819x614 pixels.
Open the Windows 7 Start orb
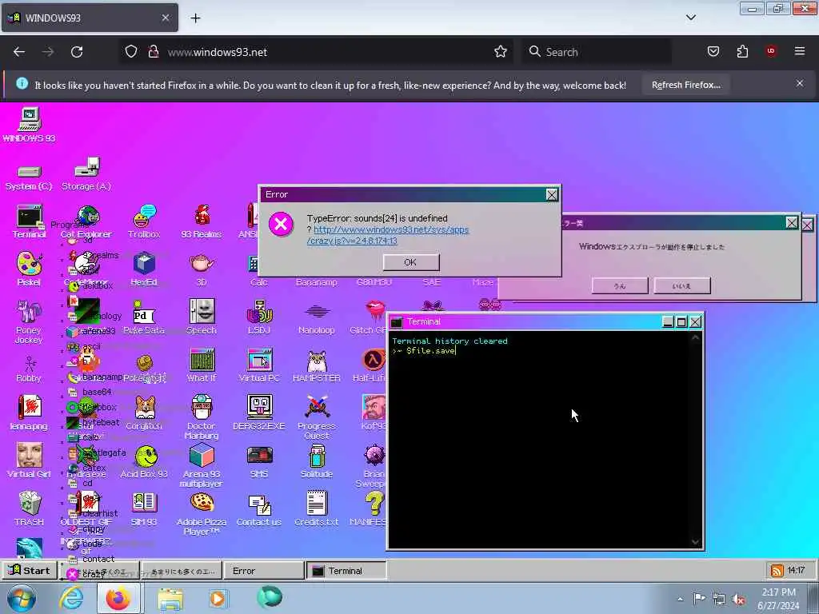pos(21,598)
